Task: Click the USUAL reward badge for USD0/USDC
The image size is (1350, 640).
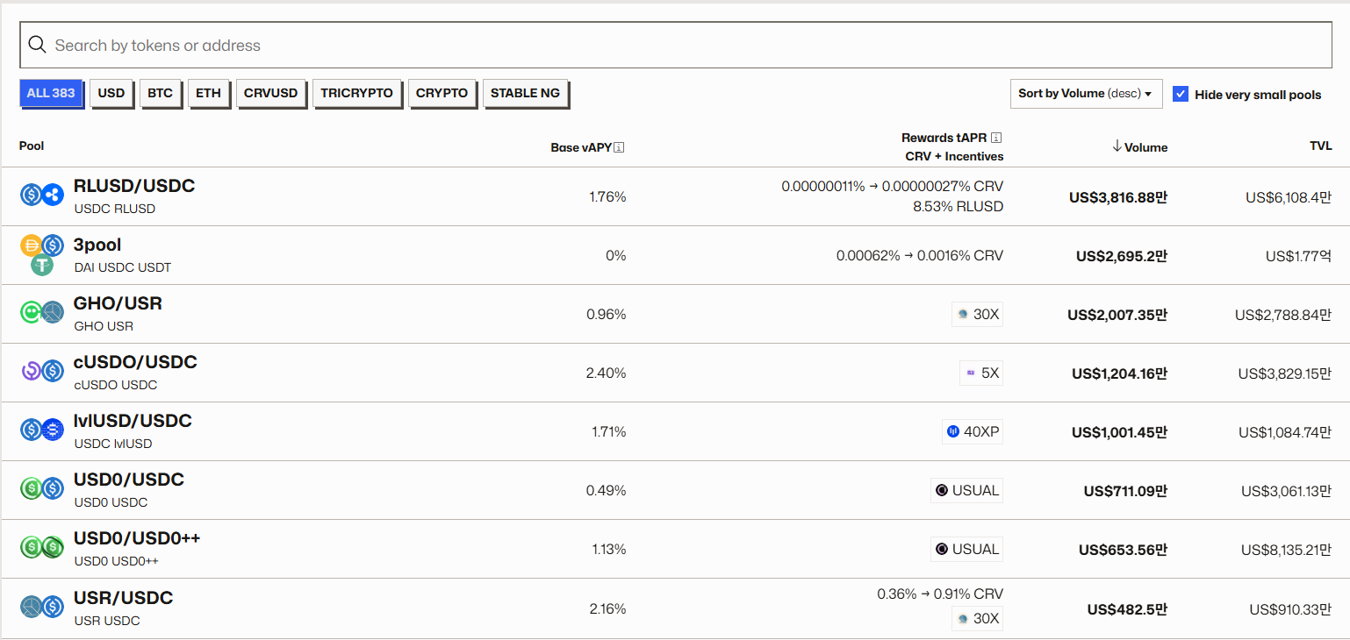Action: 966,490
